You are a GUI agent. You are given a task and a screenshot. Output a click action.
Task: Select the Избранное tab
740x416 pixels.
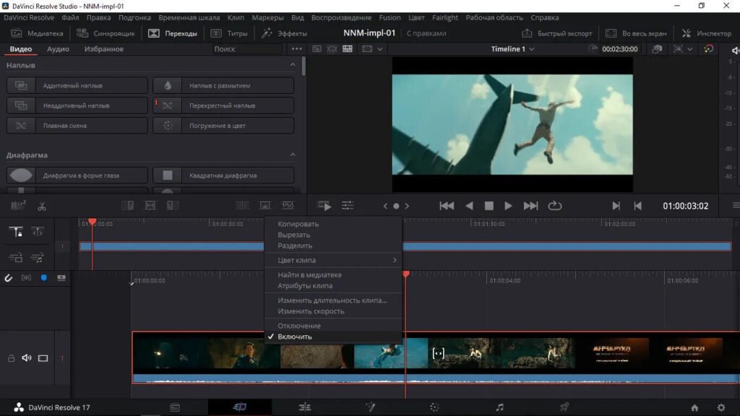(x=104, y=49)
